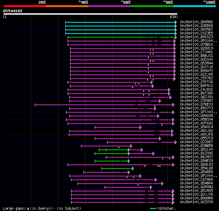Select hit UniRef100_C5Y7R2
The image size is (219, 211).
(x=196, y=78)
